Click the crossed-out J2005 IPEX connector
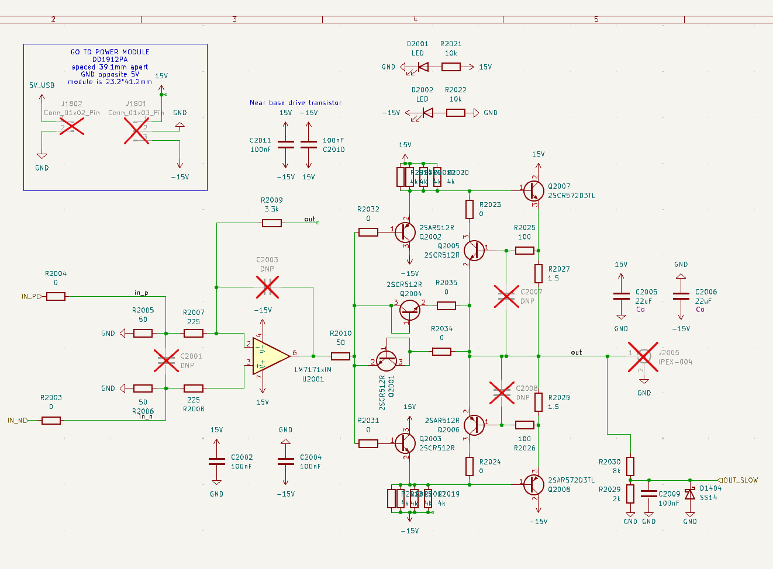The width and height of the screenshot is (773, 569). (x=643, y=356)
